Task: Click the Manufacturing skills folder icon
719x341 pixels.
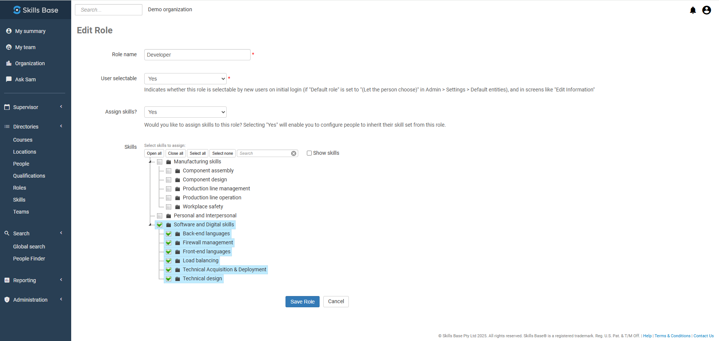Action: pyautogui.click(x=169, y=162)
